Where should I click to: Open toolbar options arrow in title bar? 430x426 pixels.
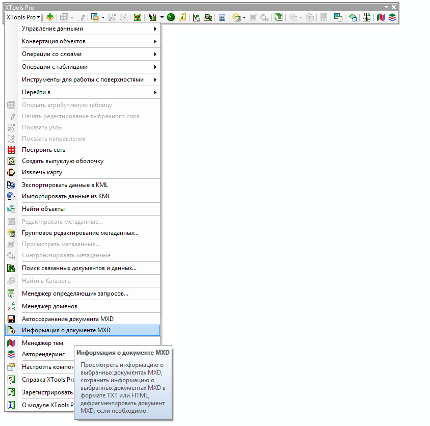(386, 7)
